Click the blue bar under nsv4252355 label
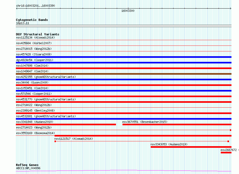The height and width of the screenshot is (174, 239). point(124,80)
